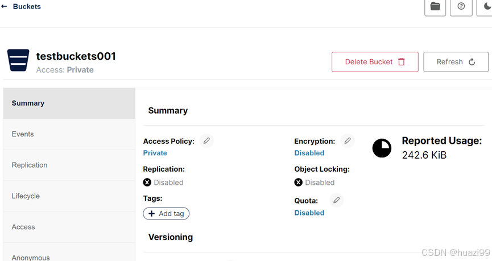Click the Access: Private subtitle
This screenshot has height=261, width=492.
point(65,69)
